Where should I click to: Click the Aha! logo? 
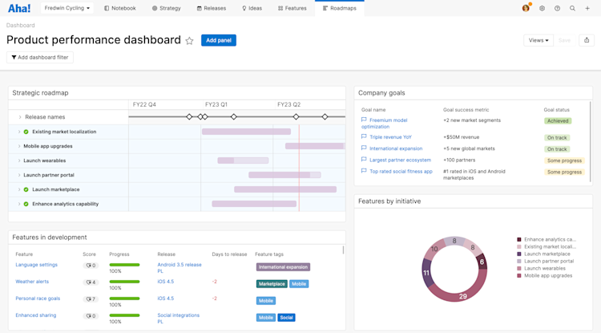coord(18,8)
